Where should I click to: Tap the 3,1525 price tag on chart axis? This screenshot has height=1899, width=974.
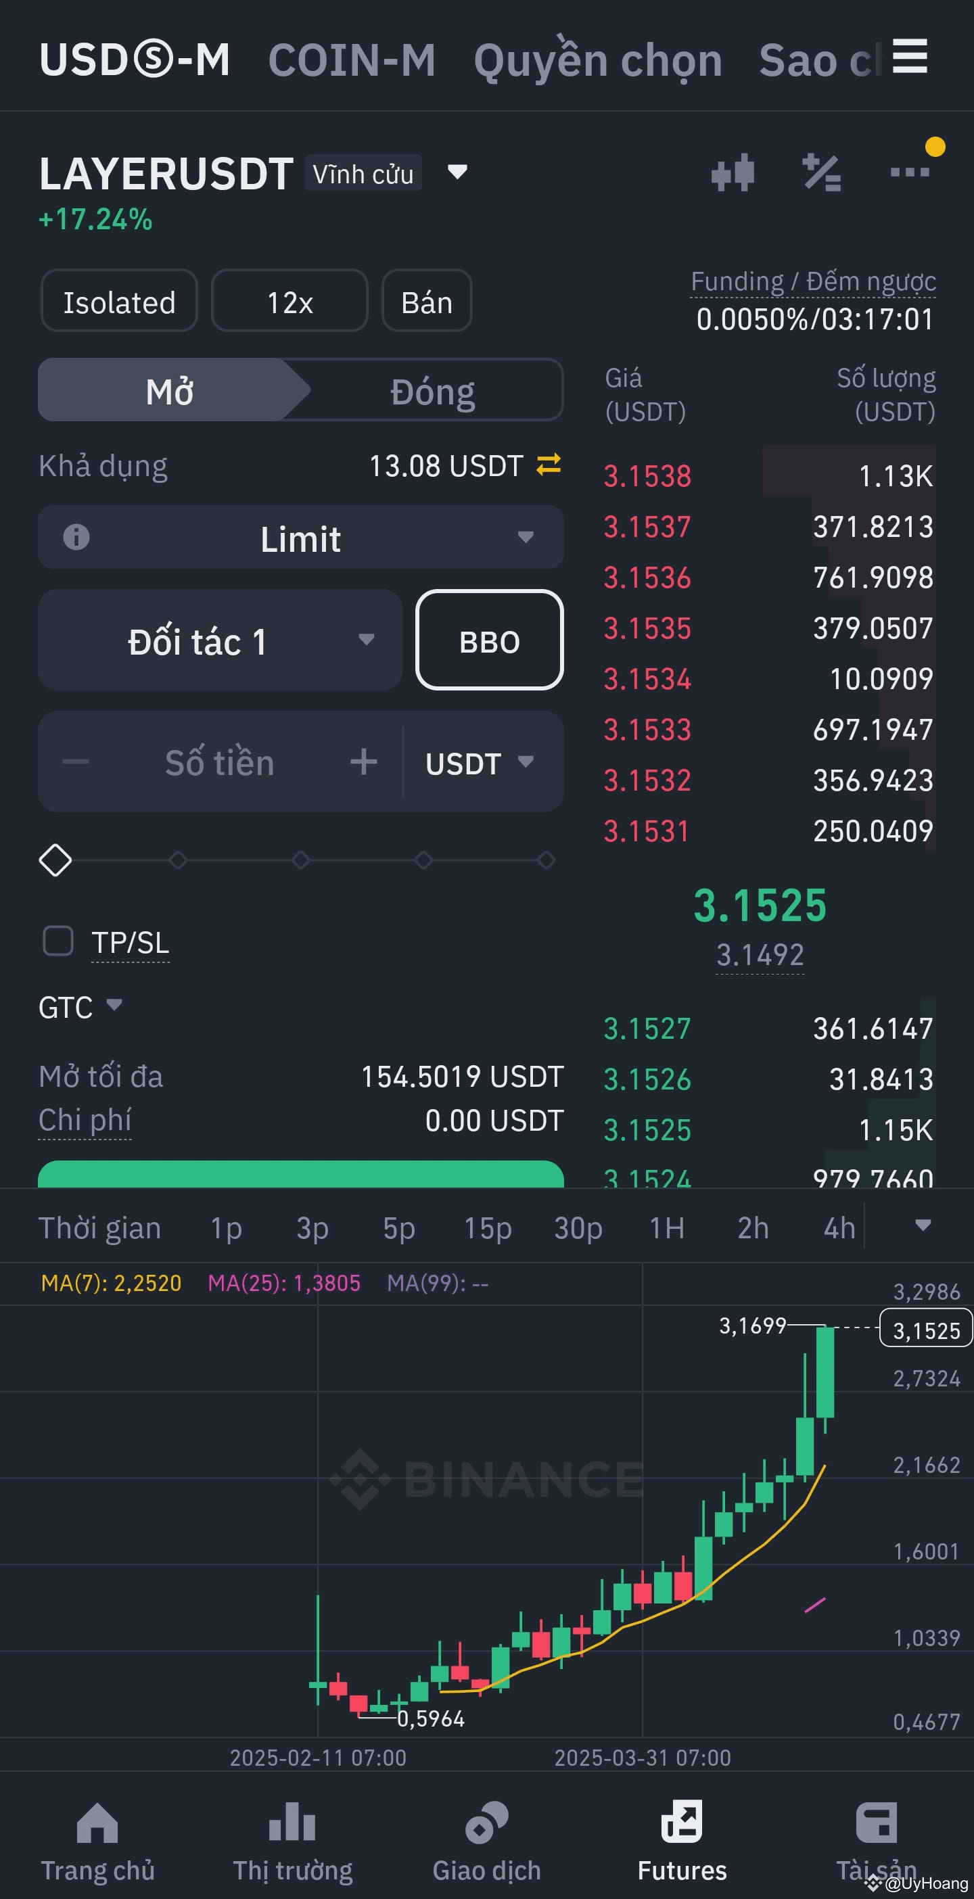click(x=926, y=1328)
